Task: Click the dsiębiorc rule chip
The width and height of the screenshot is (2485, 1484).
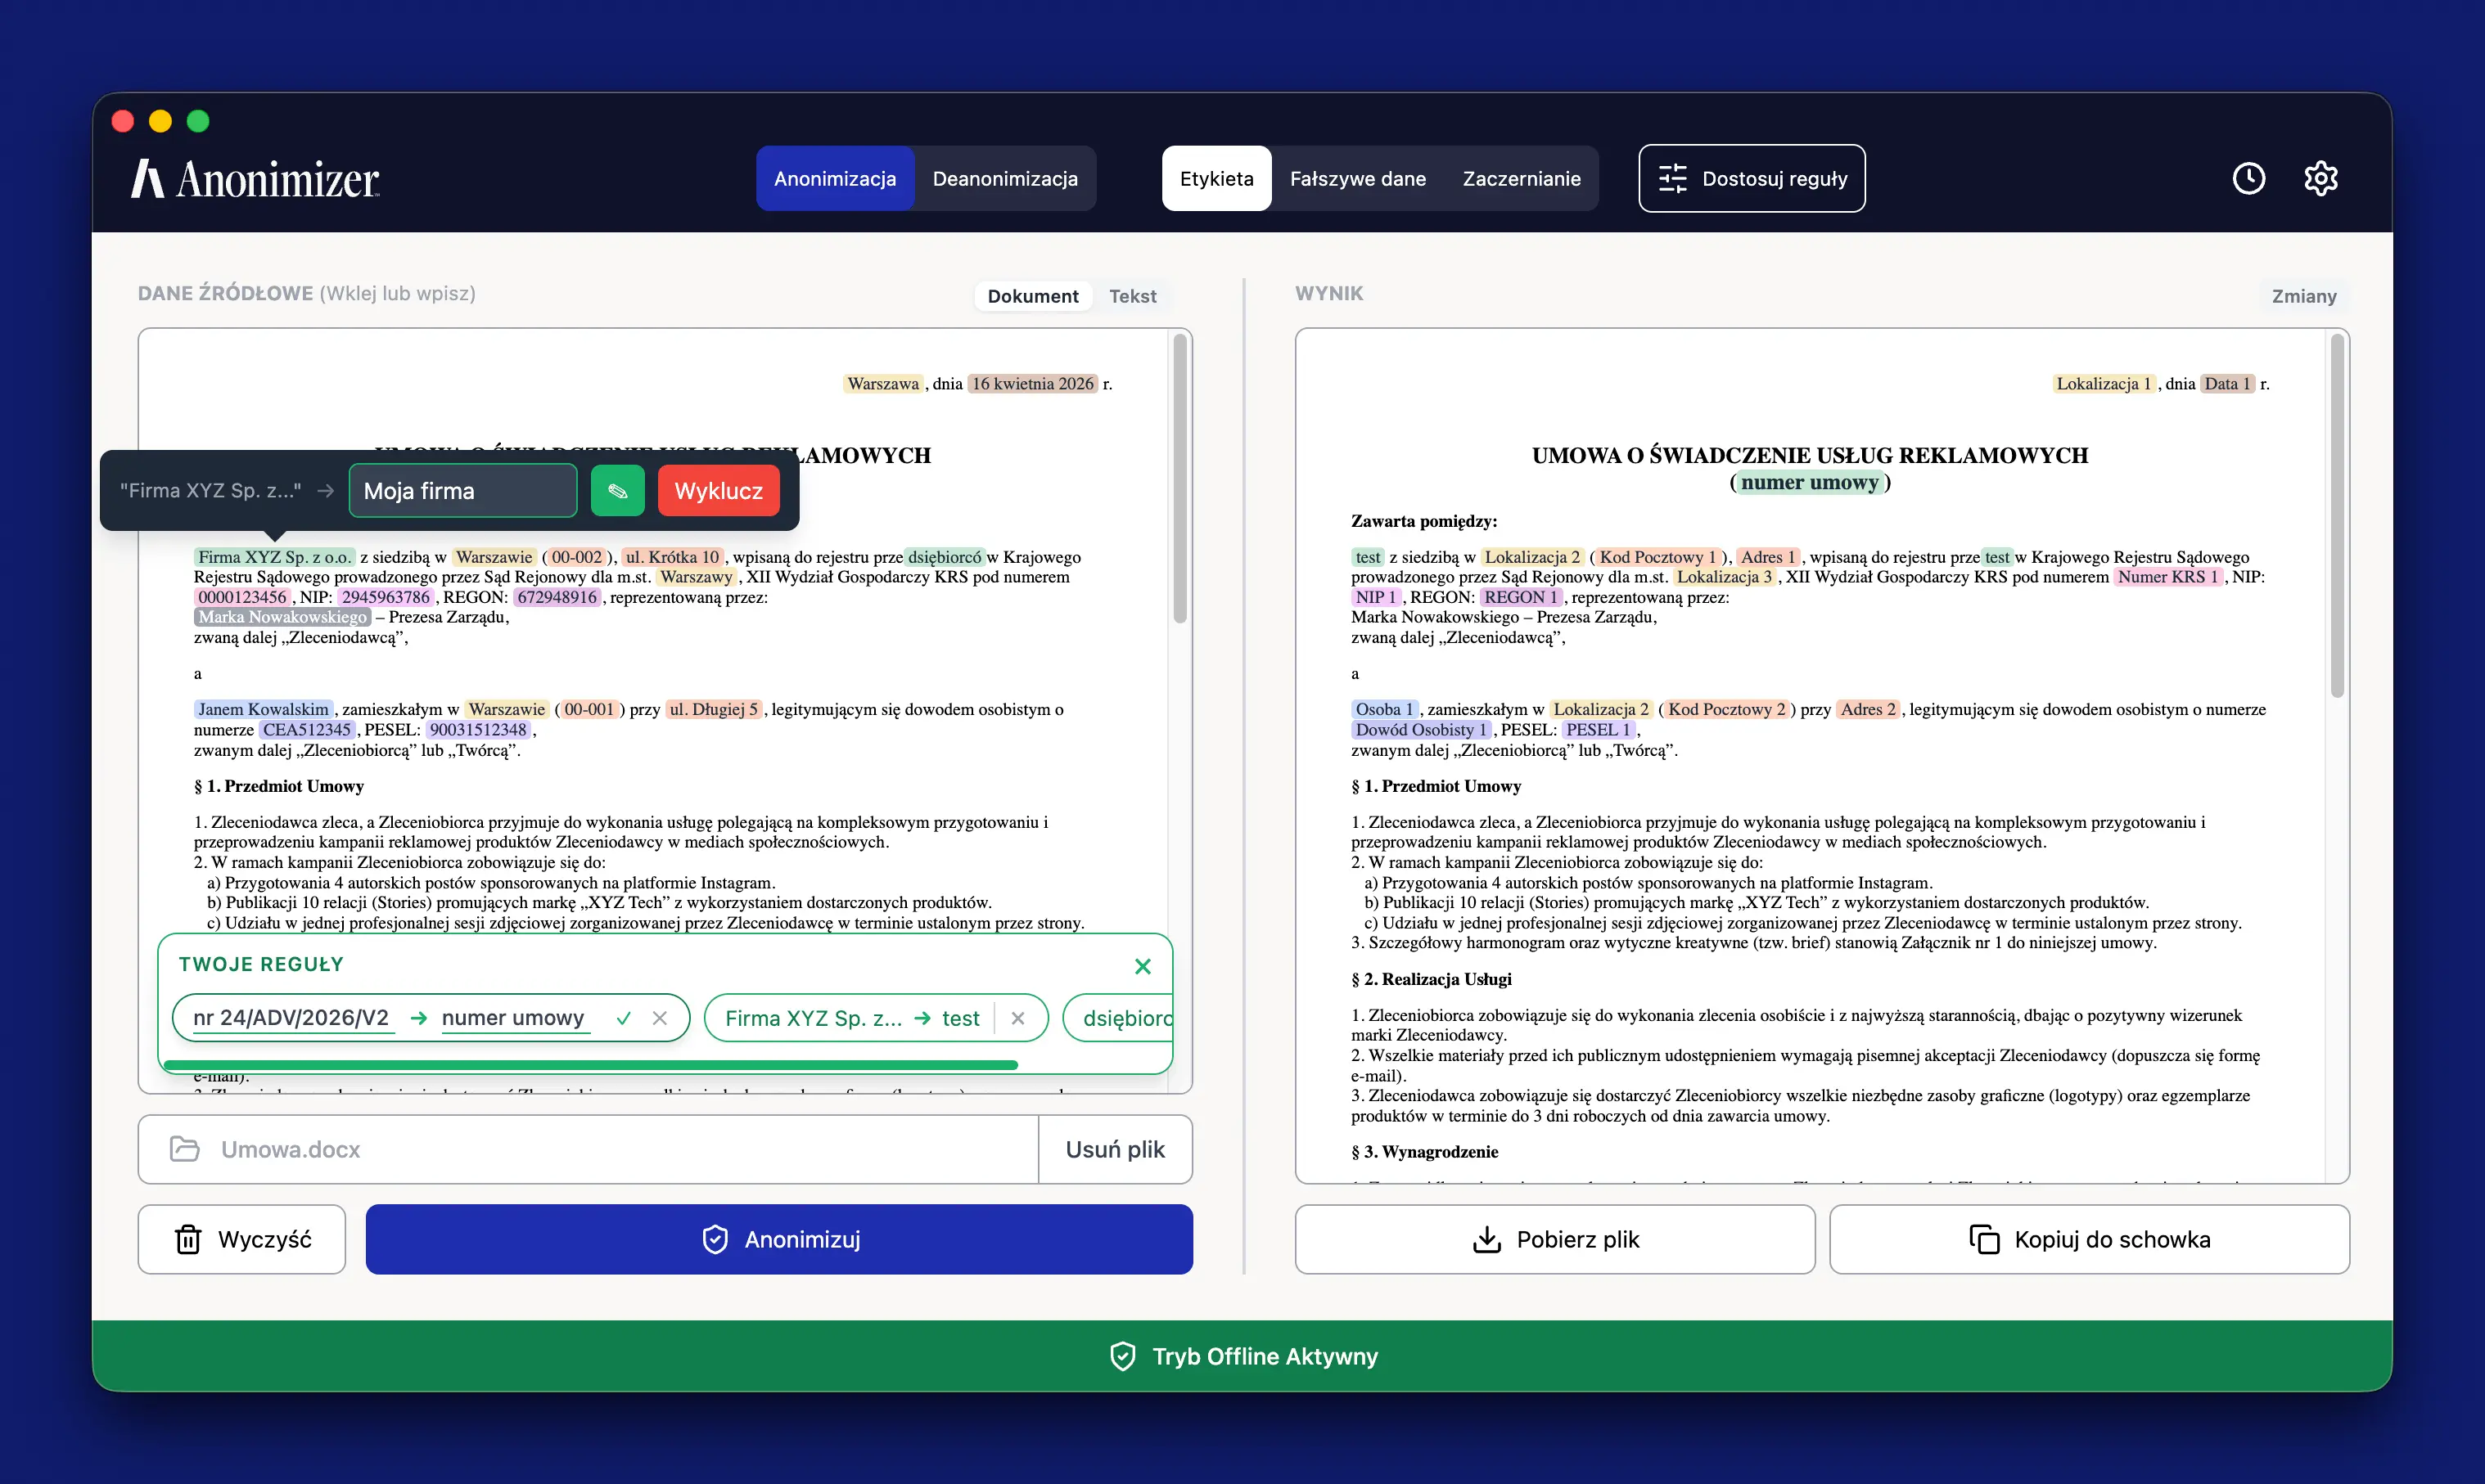Action: (1118, 1018)
